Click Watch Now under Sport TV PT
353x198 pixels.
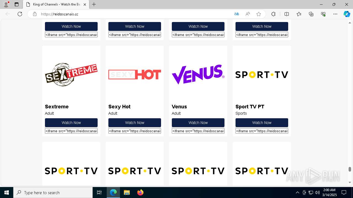pos(262,123)
